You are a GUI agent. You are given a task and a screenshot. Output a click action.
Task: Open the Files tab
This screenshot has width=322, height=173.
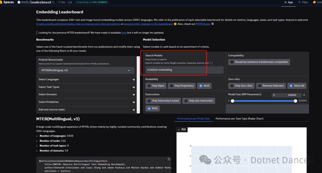click(x=303, y=2)
